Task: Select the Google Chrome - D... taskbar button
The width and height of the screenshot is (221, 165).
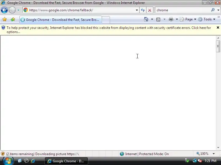Action: coord(66,161)
